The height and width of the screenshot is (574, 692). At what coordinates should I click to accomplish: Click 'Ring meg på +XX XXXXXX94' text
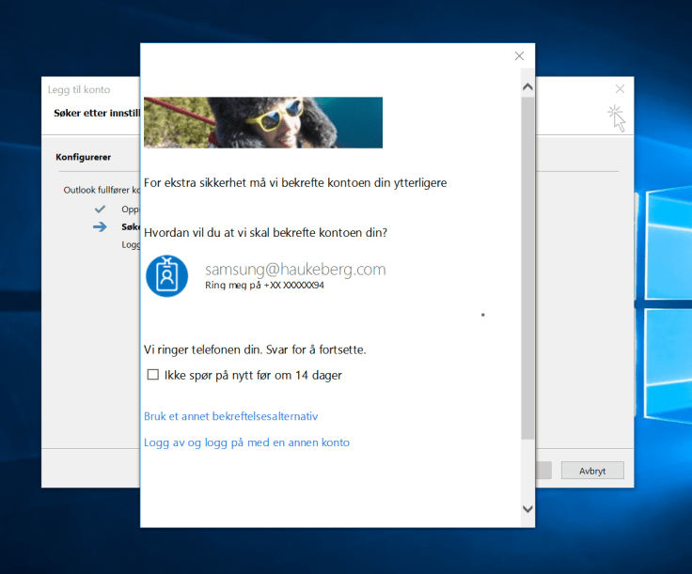(264, 286)
